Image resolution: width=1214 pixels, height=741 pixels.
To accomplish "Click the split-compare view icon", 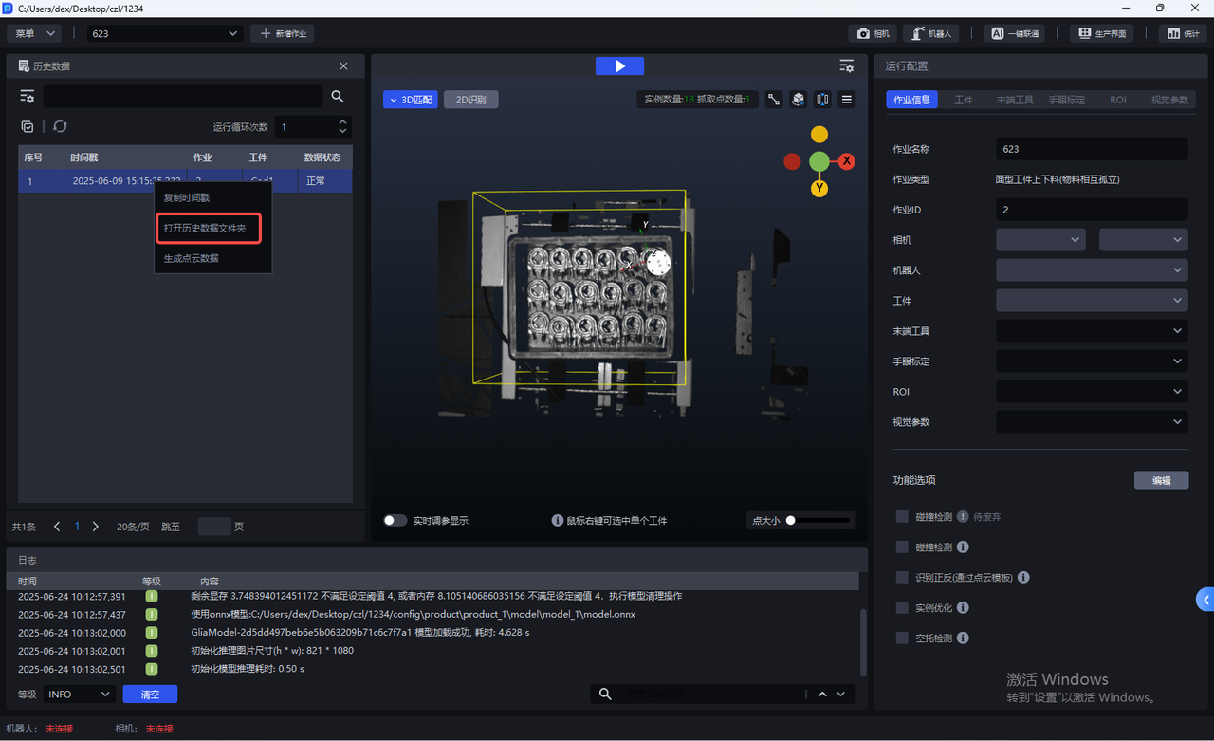I will pyautogui.click(x=822, y=100).
